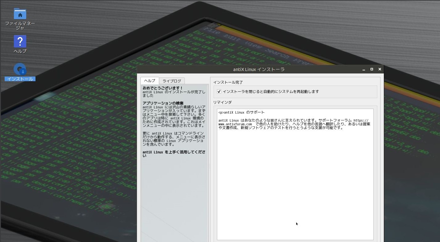440x242 pixels.
Task: Toggle the auto-reboot checkbox after closing installer
Action: 219,92
